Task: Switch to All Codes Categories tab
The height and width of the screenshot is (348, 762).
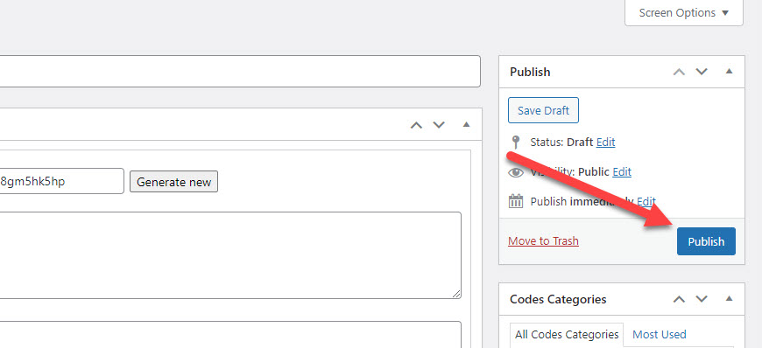Action: tap(567, 335)
